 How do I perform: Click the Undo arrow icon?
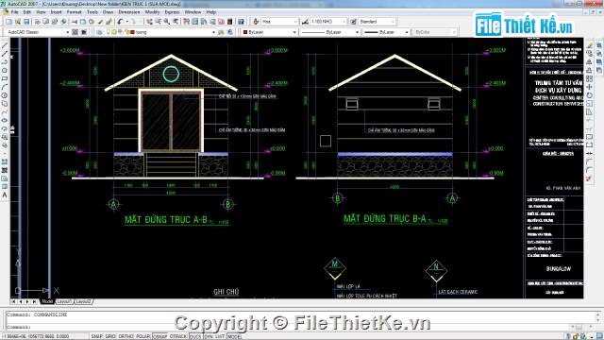coord(121,22)
